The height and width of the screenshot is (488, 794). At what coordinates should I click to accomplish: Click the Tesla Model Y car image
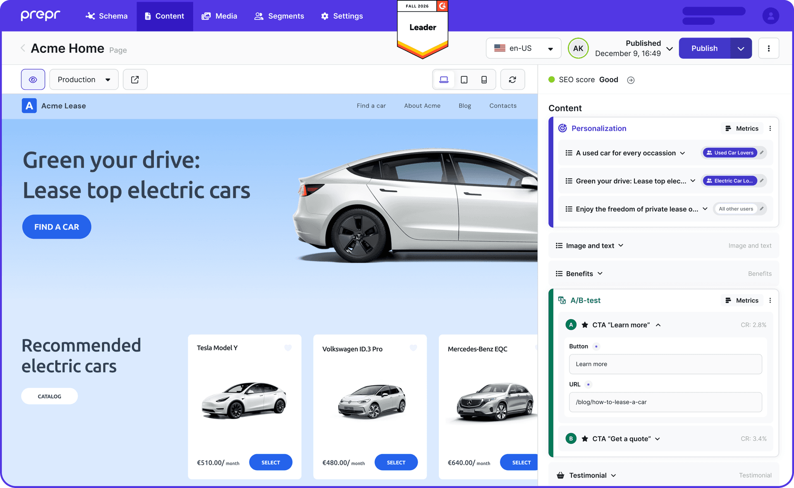(x=244, y=400)
